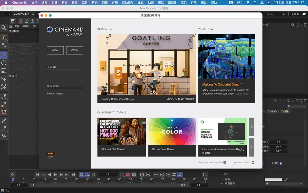The image size is (308, 193).
Task: Jump to end of timeline
Action: pos(74,174)
